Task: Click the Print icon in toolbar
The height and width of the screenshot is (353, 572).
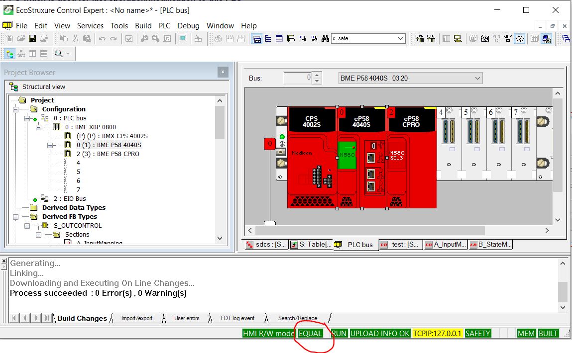Action: pos(44,38)
